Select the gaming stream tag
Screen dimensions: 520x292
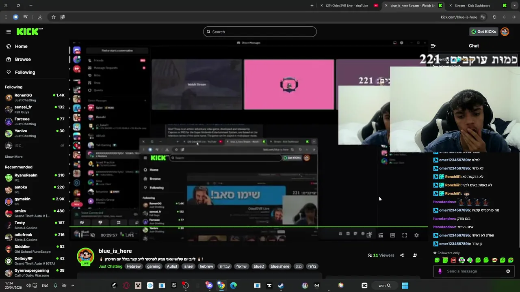154,266
